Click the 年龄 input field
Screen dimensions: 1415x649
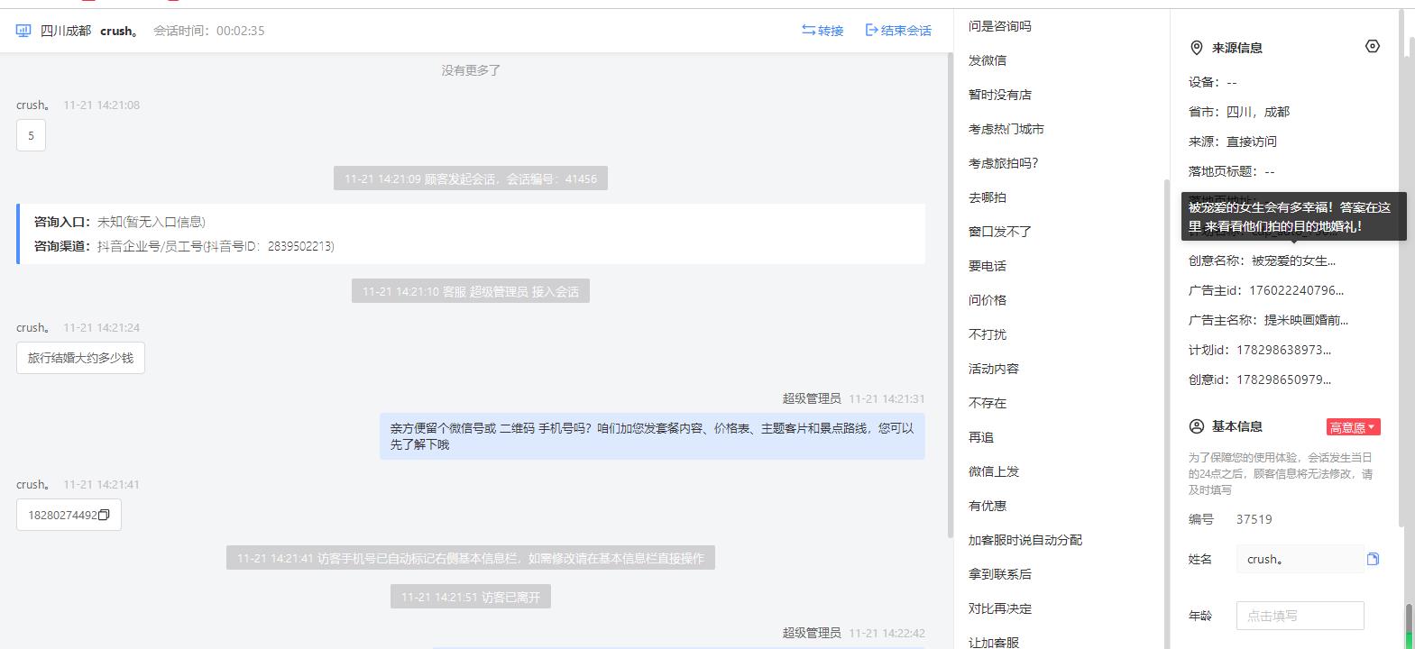coord(1300,616)
